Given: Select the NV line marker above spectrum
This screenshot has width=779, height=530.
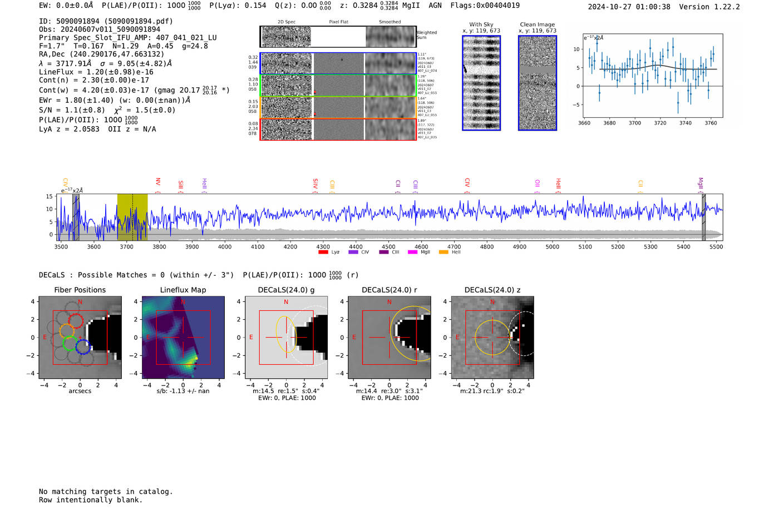Looking at the screenshot, I should coord(158,185).
